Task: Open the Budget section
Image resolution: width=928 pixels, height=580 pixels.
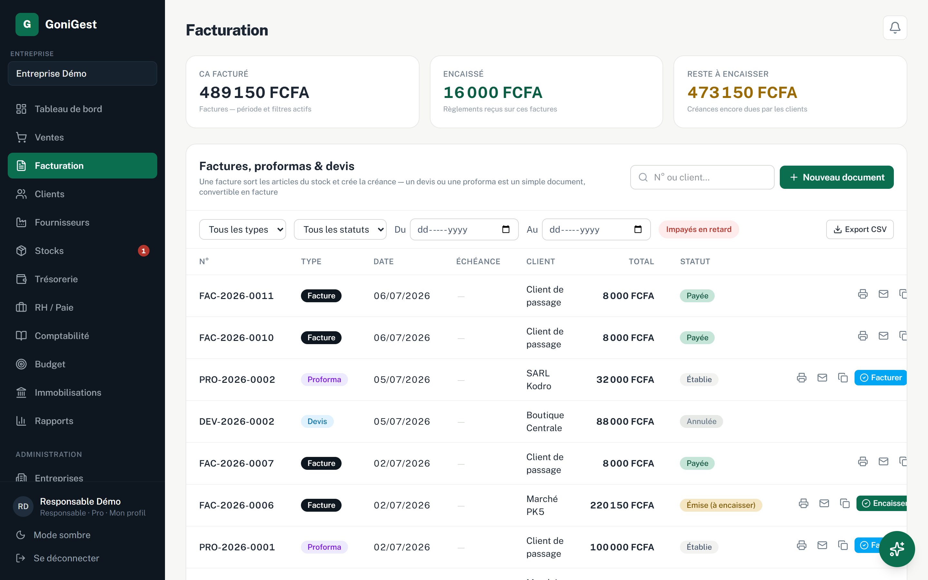Action: coord(82,364)
